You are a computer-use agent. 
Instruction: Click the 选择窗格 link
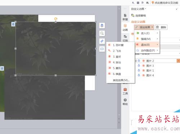click(x=140, y=15)
